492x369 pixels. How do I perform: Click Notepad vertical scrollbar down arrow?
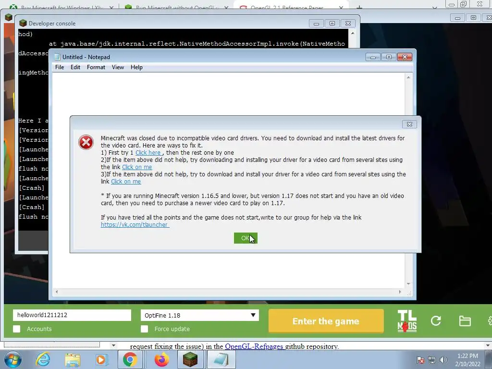[408, 283]
